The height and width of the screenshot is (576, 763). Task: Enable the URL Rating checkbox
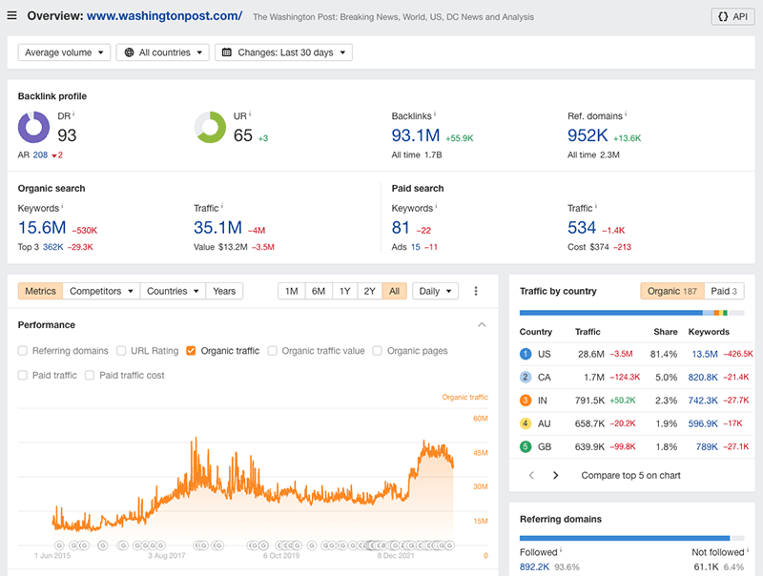pos(121,351)
